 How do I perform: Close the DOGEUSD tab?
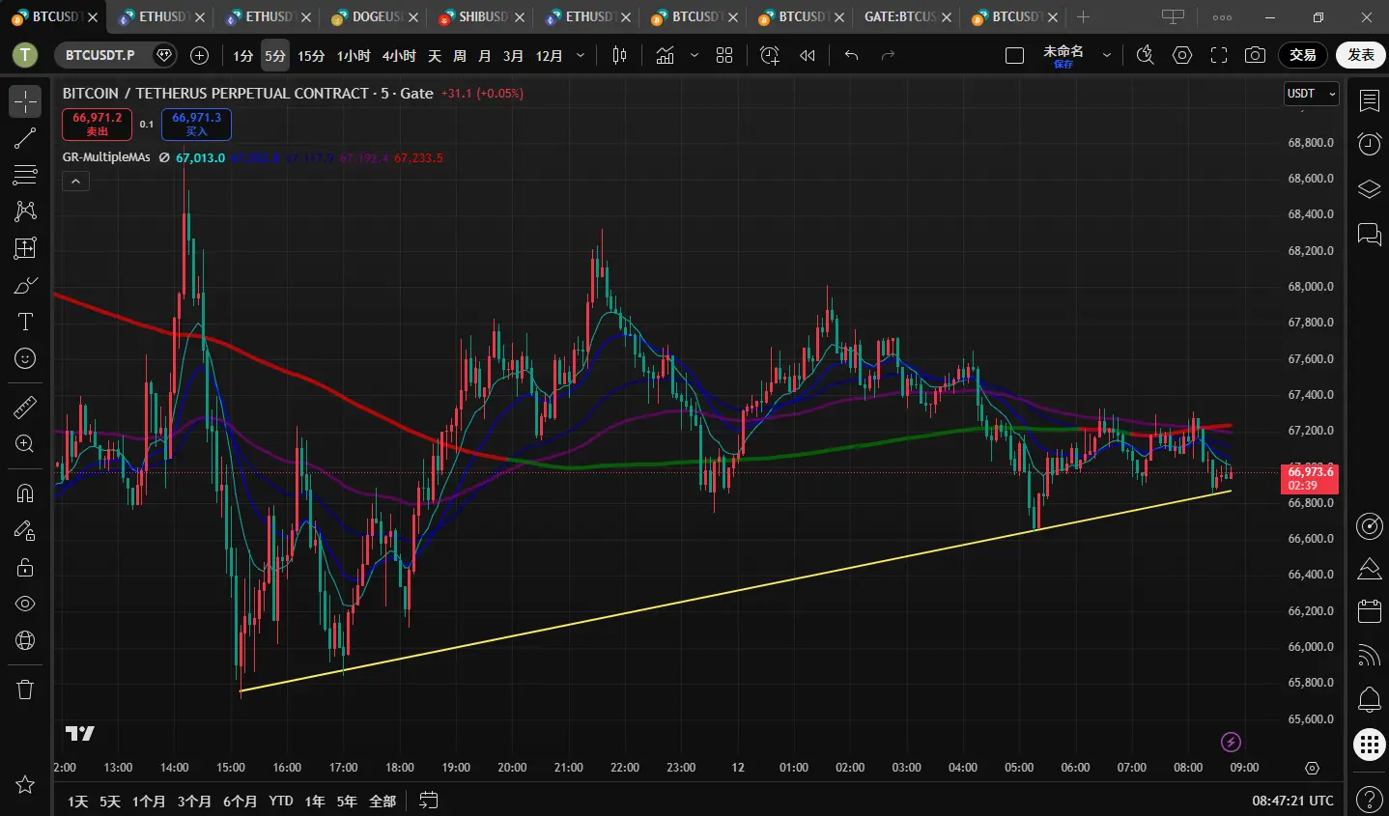(413, 17)
